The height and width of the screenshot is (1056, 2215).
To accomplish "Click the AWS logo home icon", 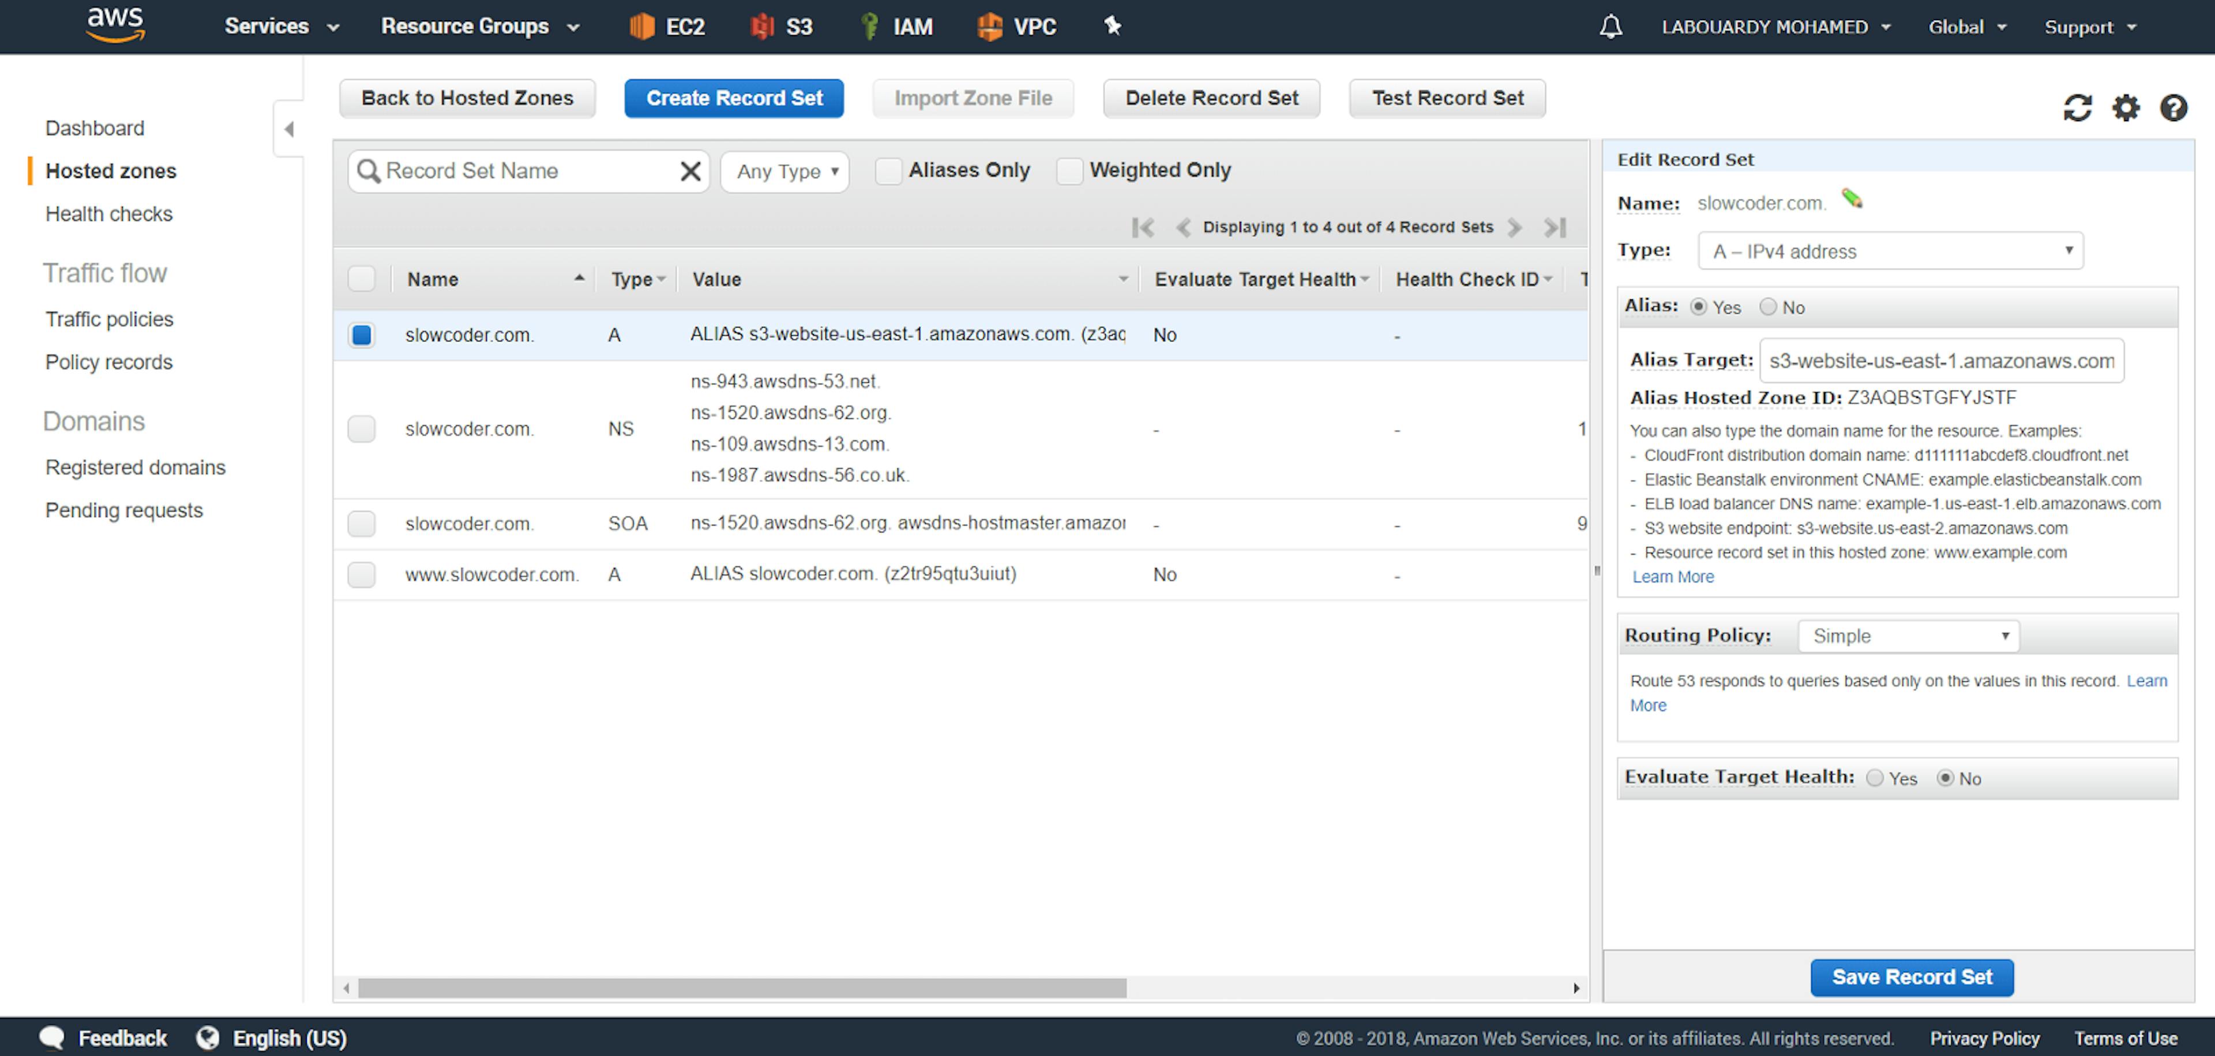I will pyautogui.click(x=116, y=25).
